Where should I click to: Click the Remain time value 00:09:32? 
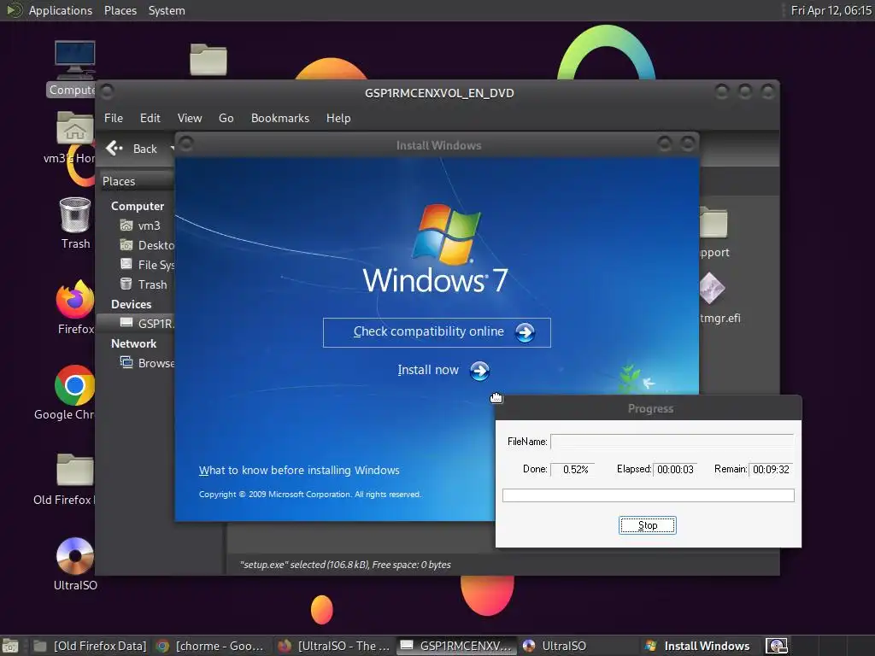tap(772, 470)
